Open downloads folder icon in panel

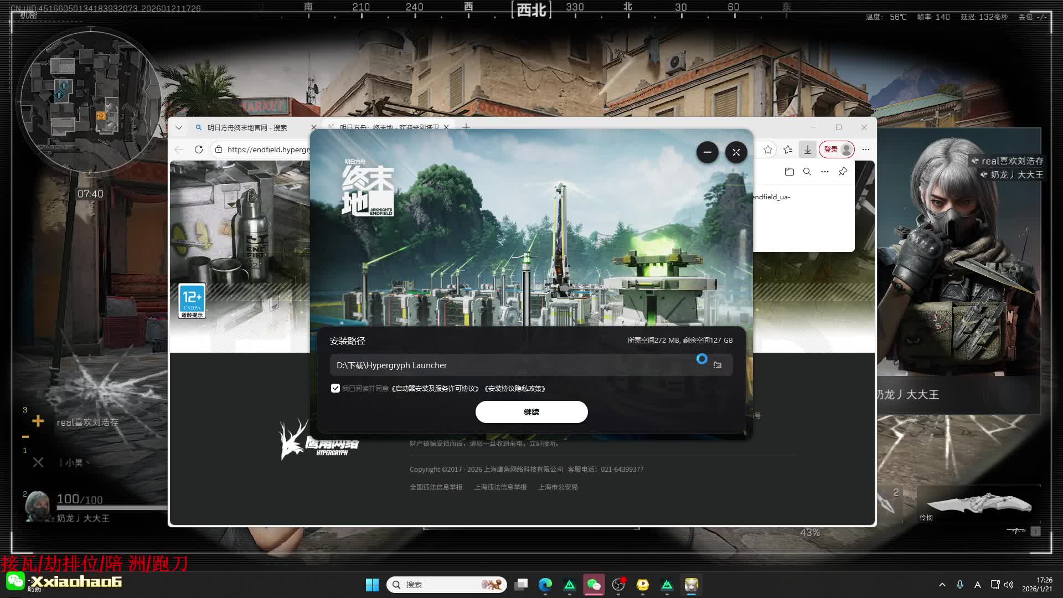click(x=789, y=172)
